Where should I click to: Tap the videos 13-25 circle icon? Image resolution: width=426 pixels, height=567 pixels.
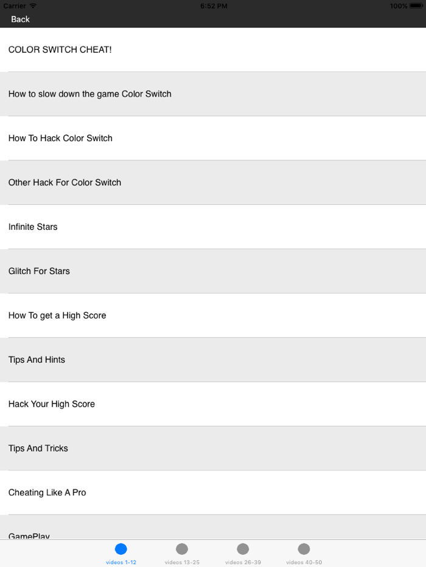[181, 548]
